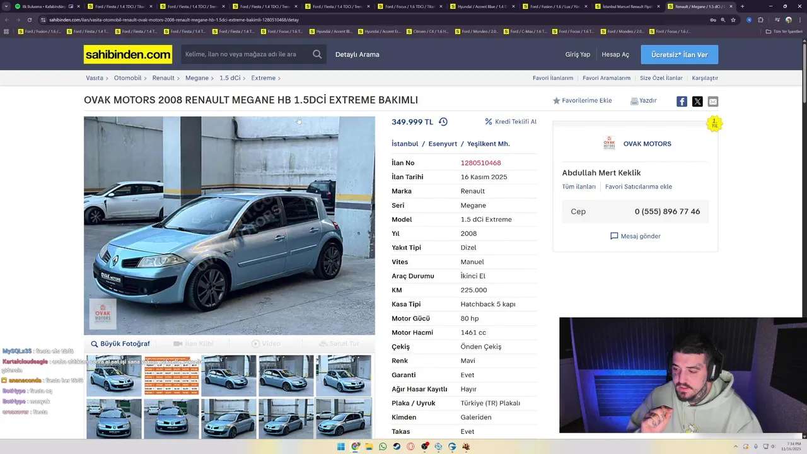807x454 pixels.
Task: Click the İstanbul location link
Action: tap(405, 144)
